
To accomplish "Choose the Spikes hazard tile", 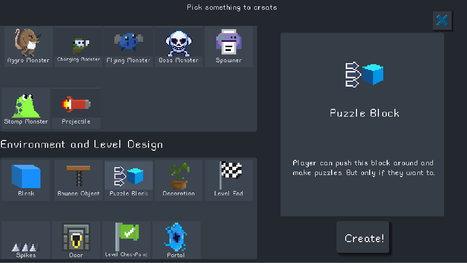I will tap(26, 240).
